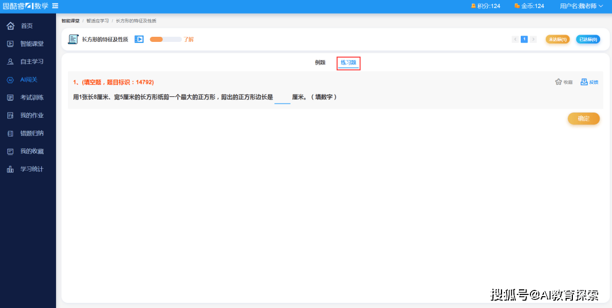
Task: Click the question ID 14792 heading
Action: click(x=113, y=82)
